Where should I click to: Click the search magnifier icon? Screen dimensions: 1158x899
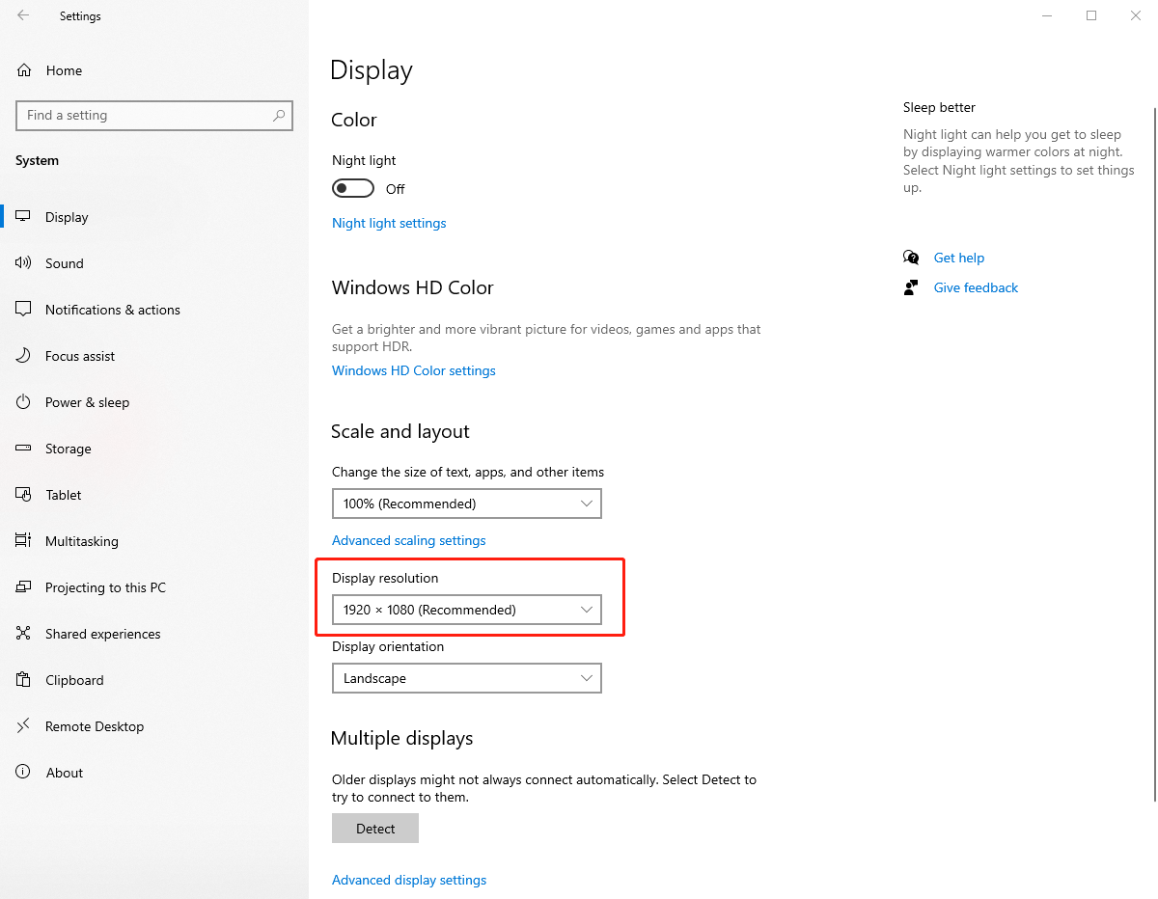tap(279, 115)
